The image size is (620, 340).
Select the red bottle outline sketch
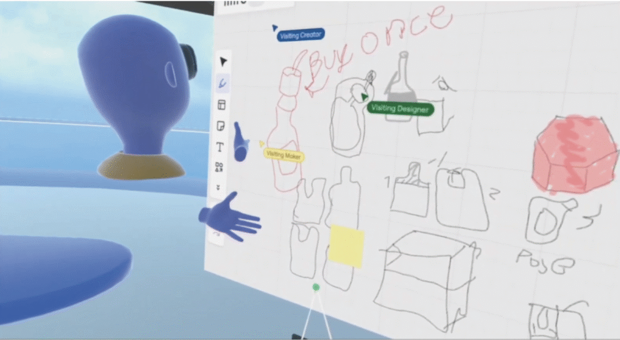(x=285, y=128)
